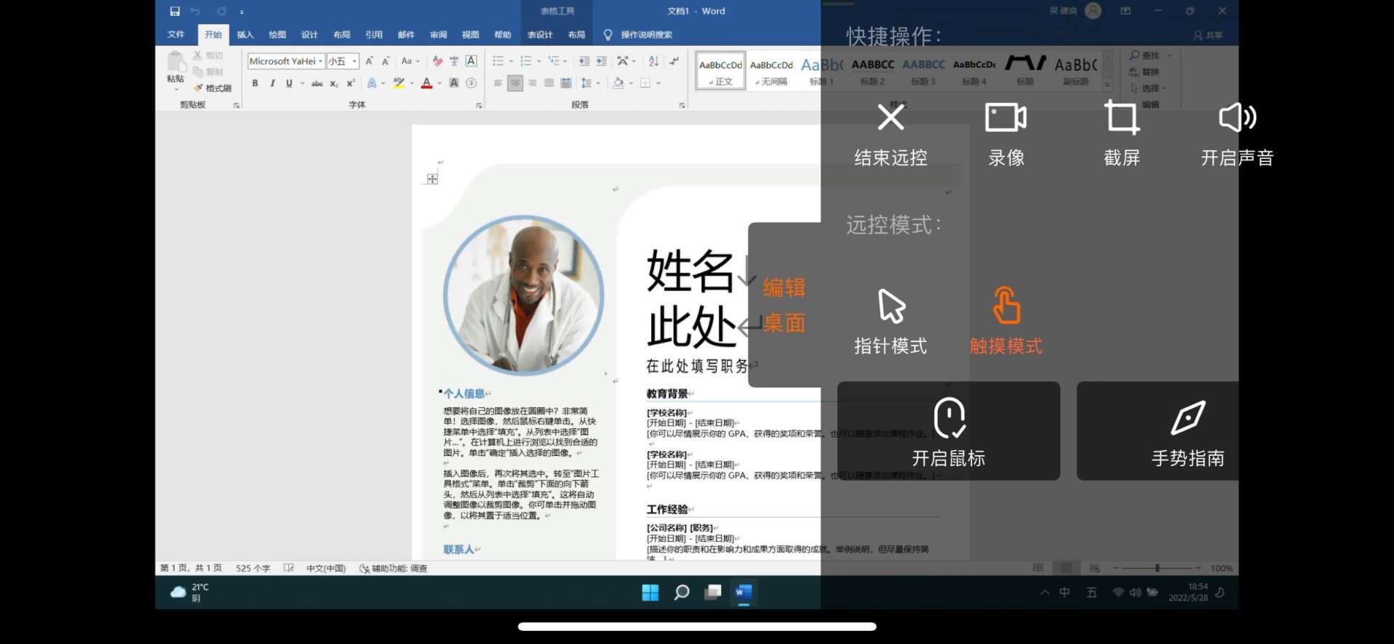Open the 文件 file menu
The image size is (1394, 644).
(176, 34)
